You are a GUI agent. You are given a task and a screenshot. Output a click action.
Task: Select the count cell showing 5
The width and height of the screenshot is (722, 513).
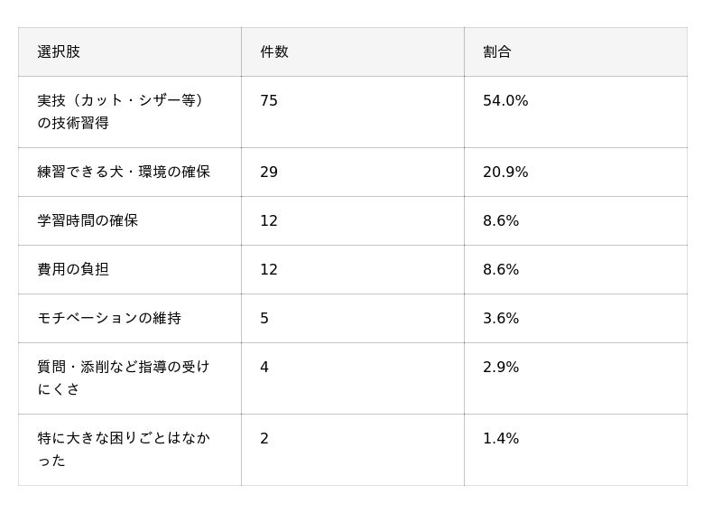(353, 319)
